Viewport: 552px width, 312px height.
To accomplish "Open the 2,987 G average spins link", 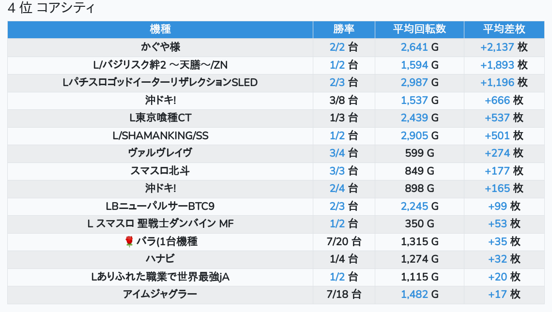I will coord(414,83).
